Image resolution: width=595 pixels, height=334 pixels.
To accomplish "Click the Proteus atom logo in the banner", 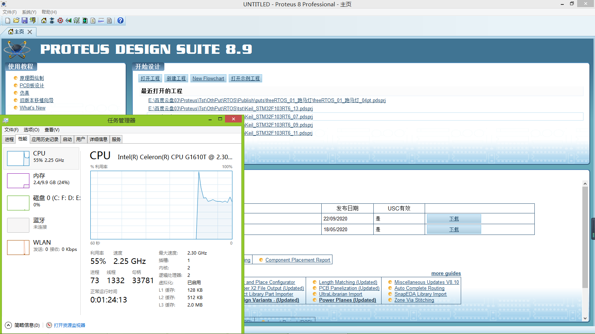I will point(17,49).
